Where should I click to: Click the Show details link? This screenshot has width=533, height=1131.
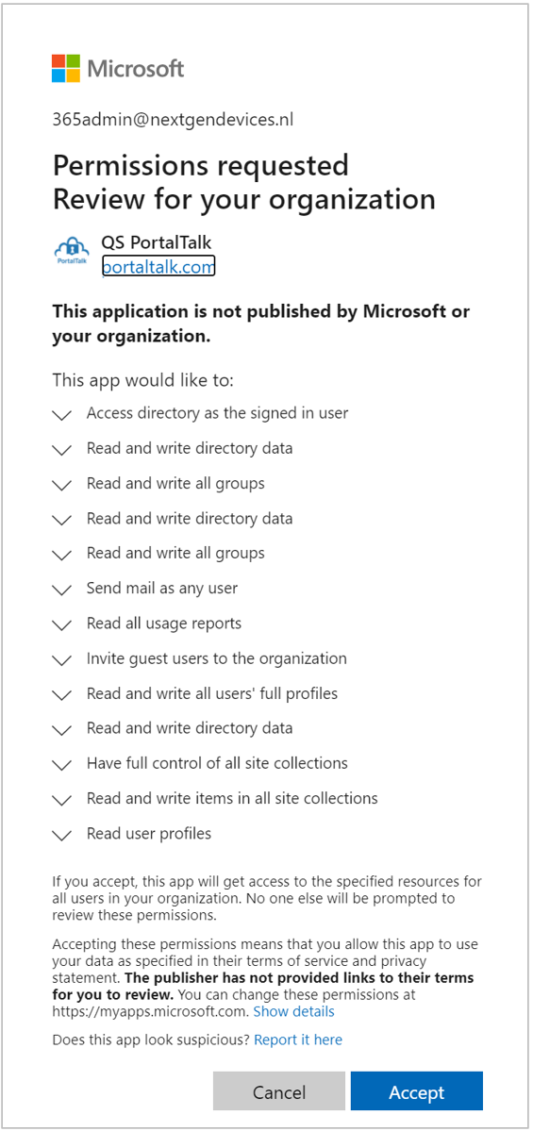tap(293, 1011)
